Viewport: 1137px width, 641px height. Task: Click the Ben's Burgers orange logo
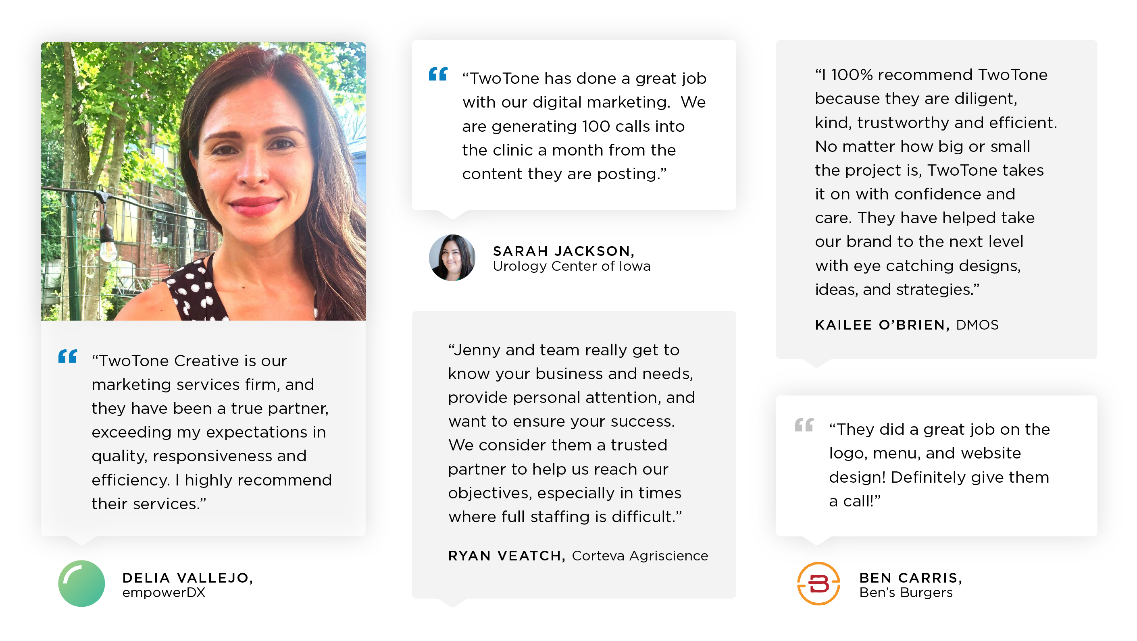[x=818, y=583]
